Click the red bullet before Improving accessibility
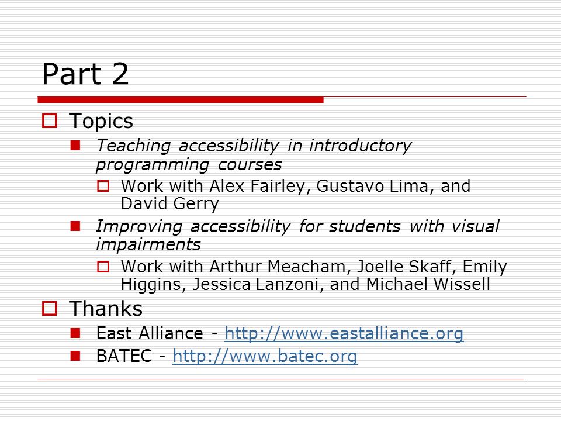Image resolution: width=561 pixels, height=421 pixels. pyautogui.click(x=75, y=226)
